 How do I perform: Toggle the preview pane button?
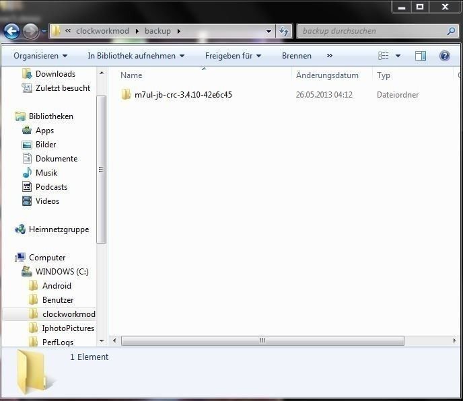(x=420, y=56)
